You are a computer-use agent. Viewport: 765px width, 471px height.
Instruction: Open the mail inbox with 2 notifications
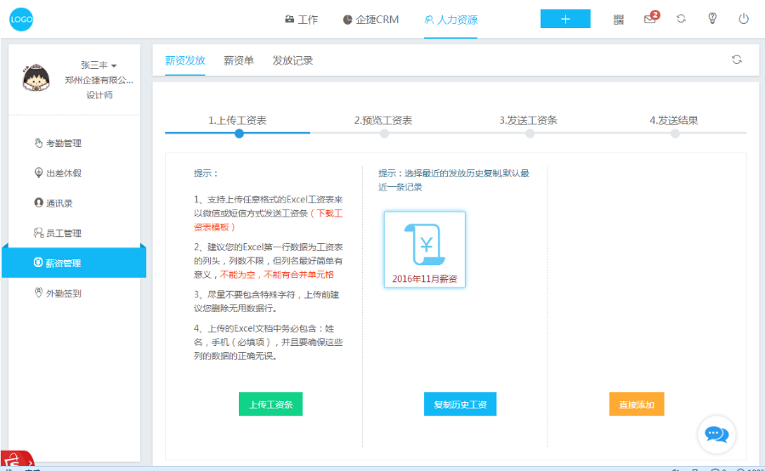(x=651, y=18)
